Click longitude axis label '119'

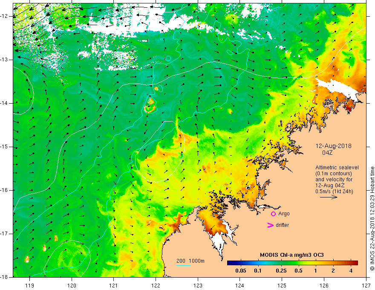(30, 285)
